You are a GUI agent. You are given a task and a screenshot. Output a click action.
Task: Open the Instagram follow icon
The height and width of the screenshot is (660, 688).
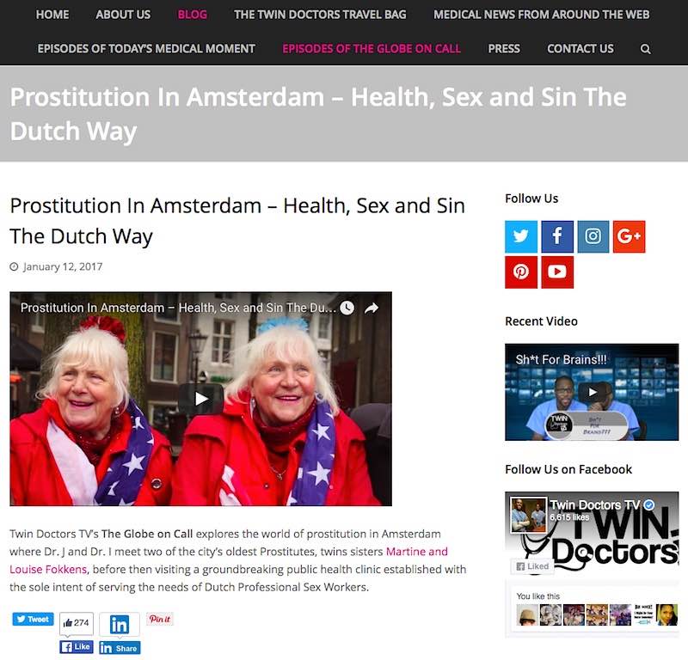click(593, 236)
